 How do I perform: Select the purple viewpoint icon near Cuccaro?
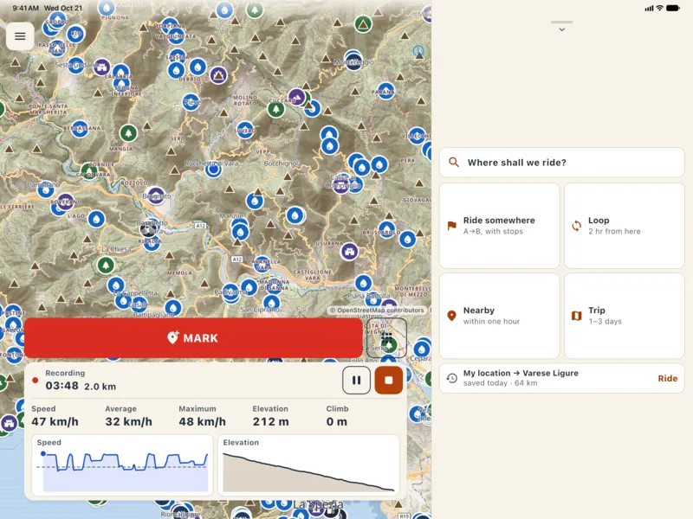pyautogui.click(x=296, y=97)
